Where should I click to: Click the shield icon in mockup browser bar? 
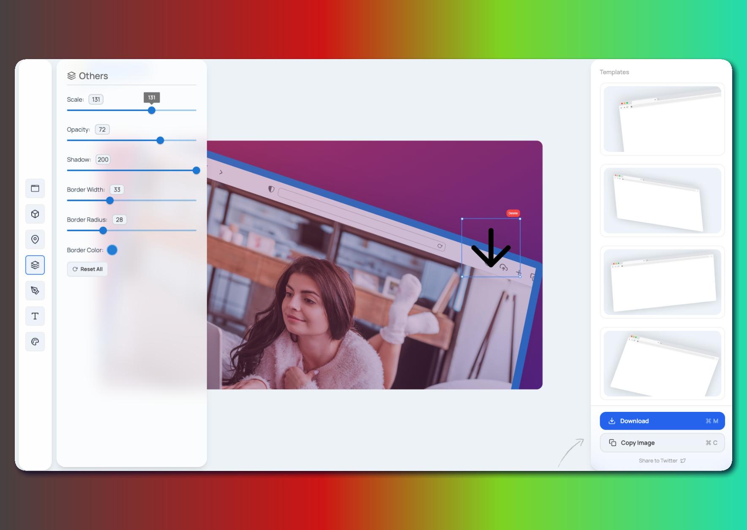point(271,189)
